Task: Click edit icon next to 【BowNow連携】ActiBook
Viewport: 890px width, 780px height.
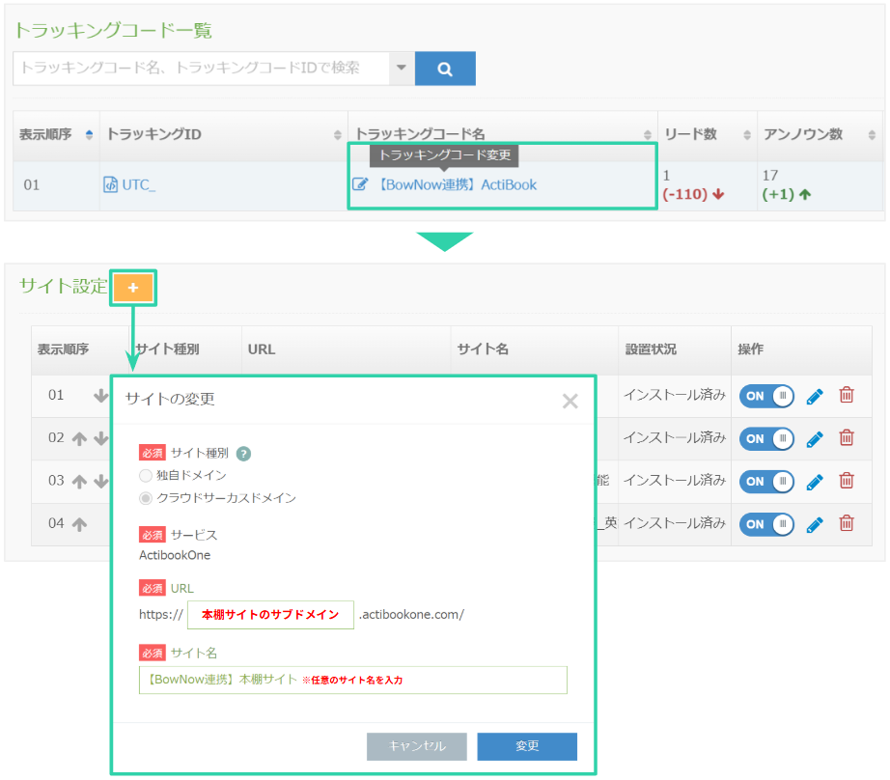Action: (x=360, y=184)
